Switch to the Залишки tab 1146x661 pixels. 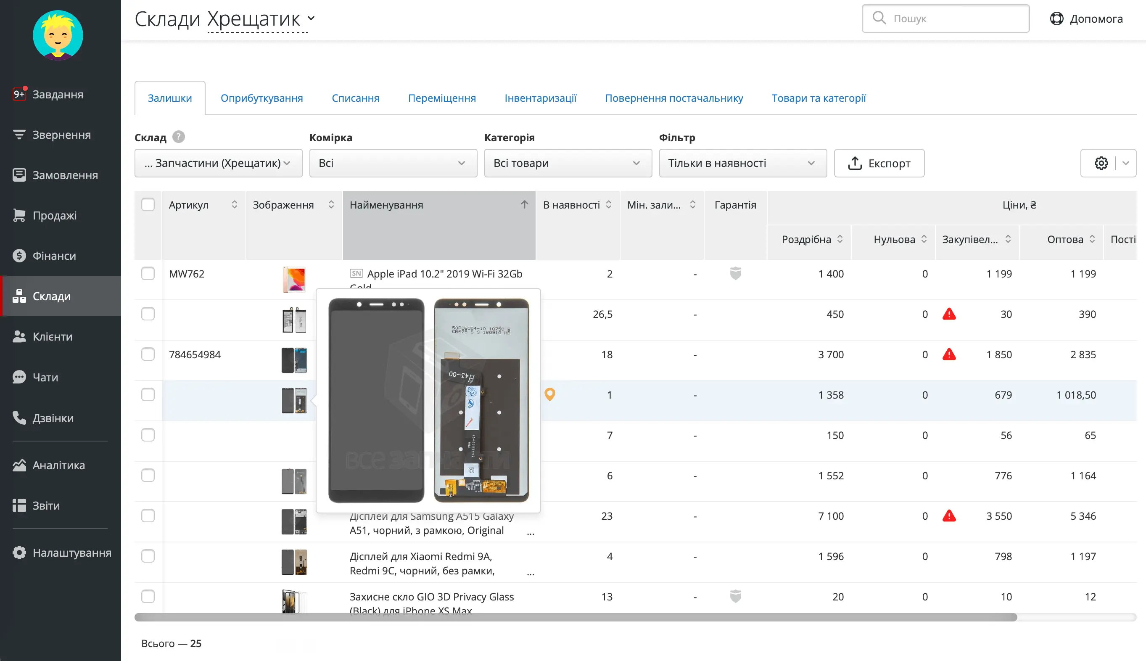coord(170,98)
